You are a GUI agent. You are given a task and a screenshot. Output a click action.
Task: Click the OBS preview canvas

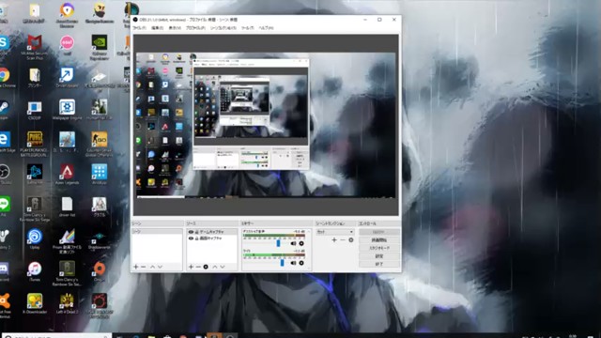tap(266, 125)
